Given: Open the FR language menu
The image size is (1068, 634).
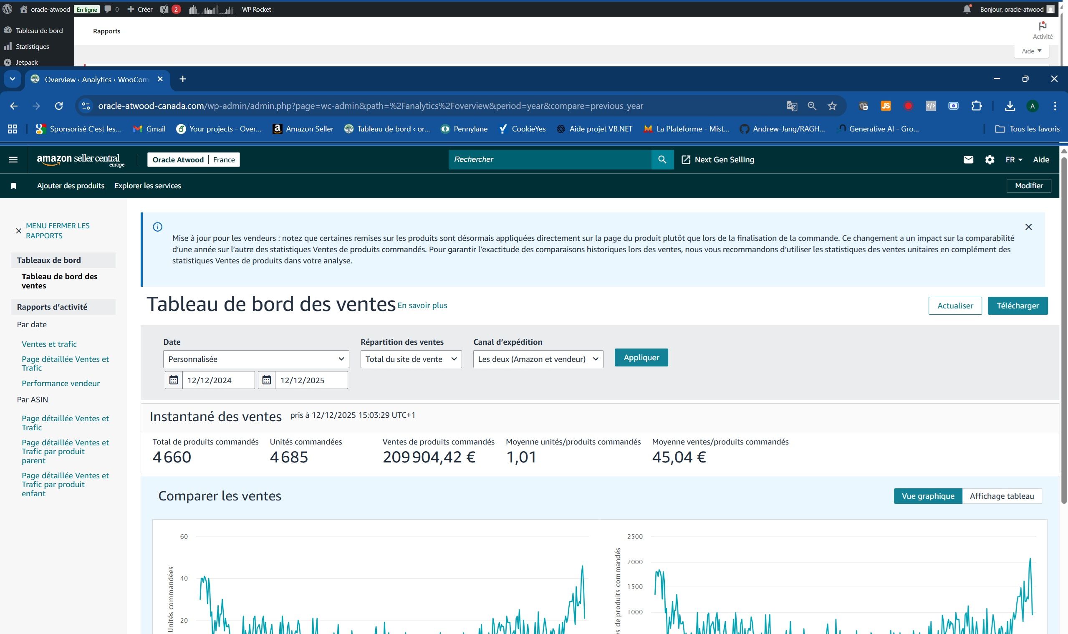Looking at the screenshot, I should pyautogui.click(x=1013, y=160).
